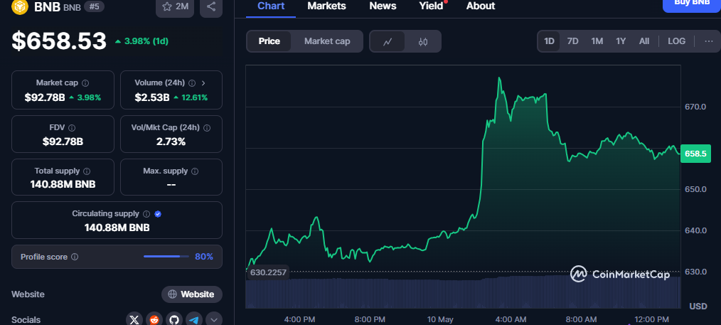Click Max. supply info icon
Image resolution: width=721 pixels, height=325 pixels.
pos(195,171)
